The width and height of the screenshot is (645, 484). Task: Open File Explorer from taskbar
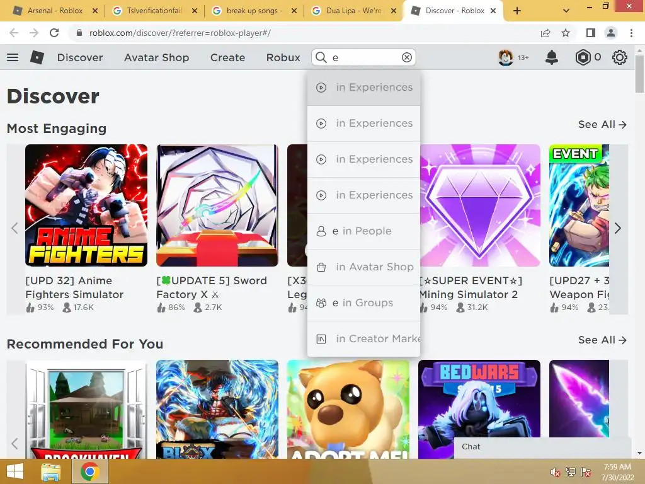51,471
